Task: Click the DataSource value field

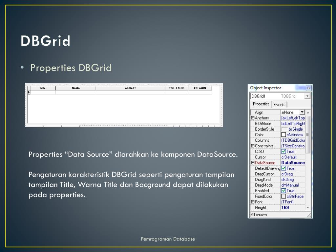Action: point(293,163)
